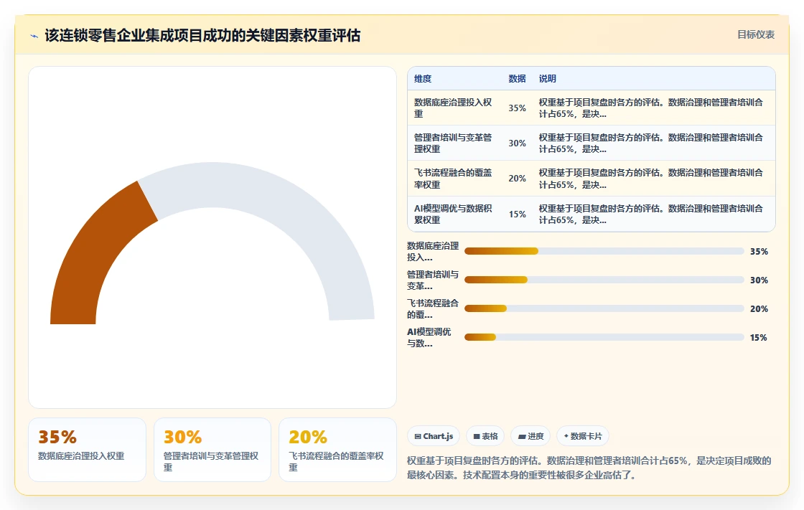Open the 20% 飞书流程融合的覆盖率权重 card
This screenshot has width=804, height=510.
pyautogui.click(x=337, y=450)
